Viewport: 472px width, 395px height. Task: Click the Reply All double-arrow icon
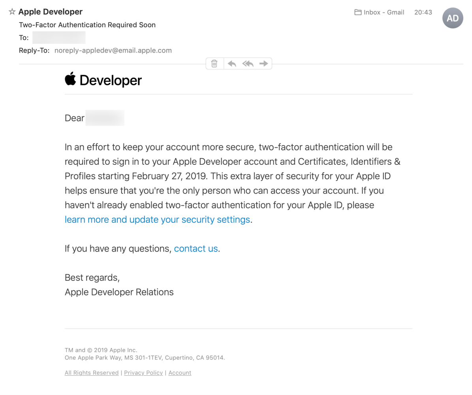(x=248, y=64)
